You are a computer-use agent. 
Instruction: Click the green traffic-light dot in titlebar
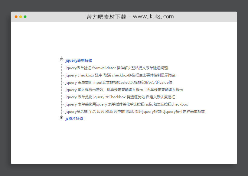[25, 17]
